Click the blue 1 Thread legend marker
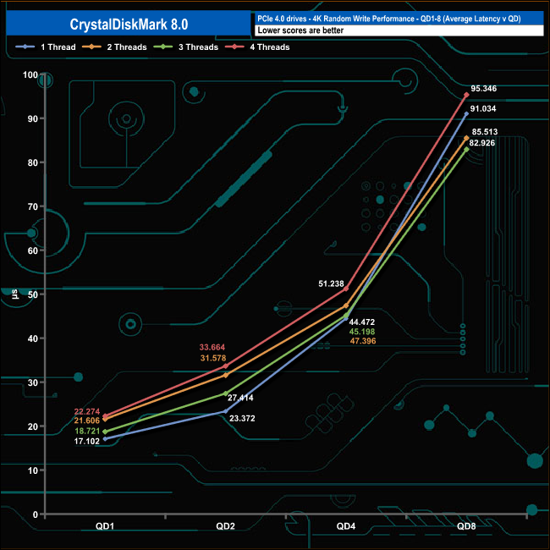The image size is (550, 550). point(25,47)
